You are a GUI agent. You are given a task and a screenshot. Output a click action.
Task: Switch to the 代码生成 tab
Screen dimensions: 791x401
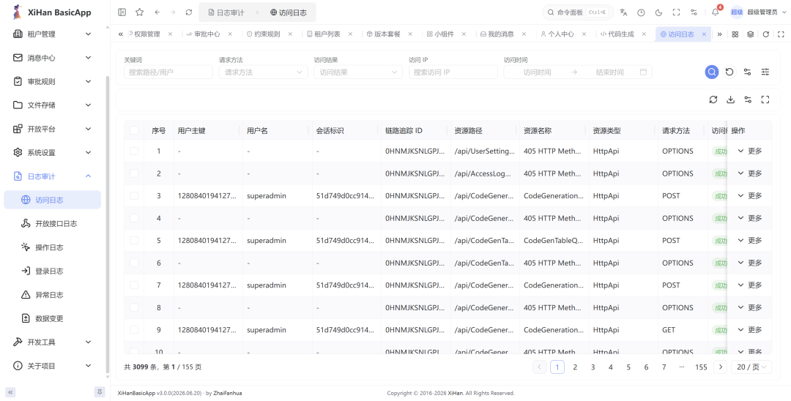620,34
